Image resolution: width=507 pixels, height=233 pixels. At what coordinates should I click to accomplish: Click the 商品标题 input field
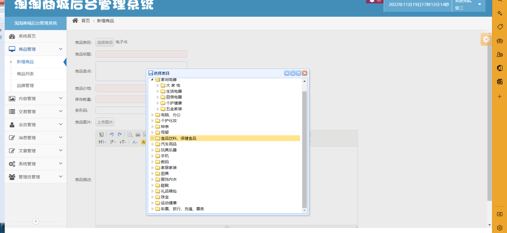pos(141,54)
